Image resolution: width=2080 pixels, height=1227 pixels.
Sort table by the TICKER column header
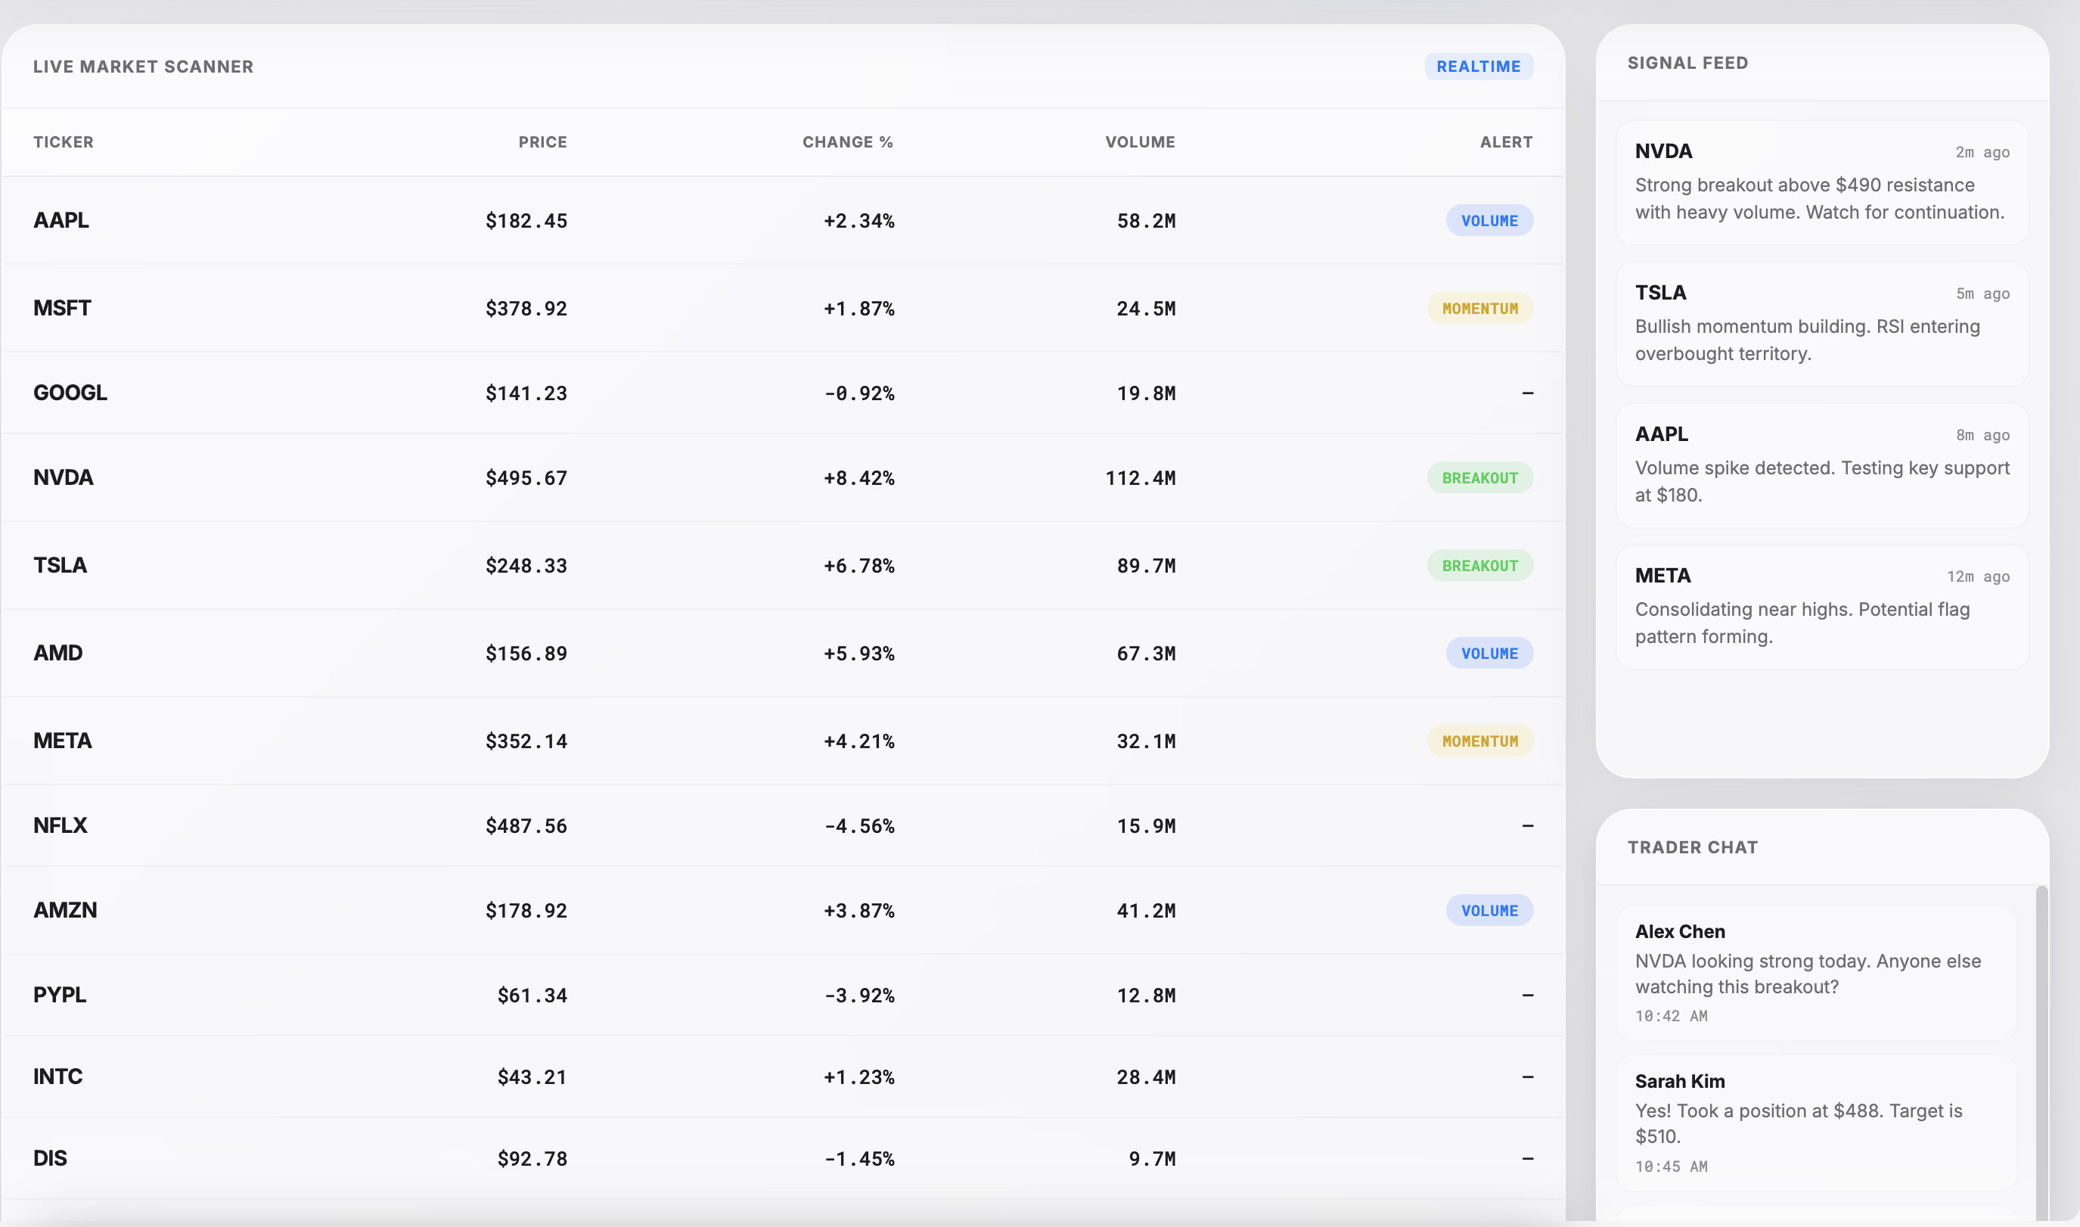[x=63, y=142]
